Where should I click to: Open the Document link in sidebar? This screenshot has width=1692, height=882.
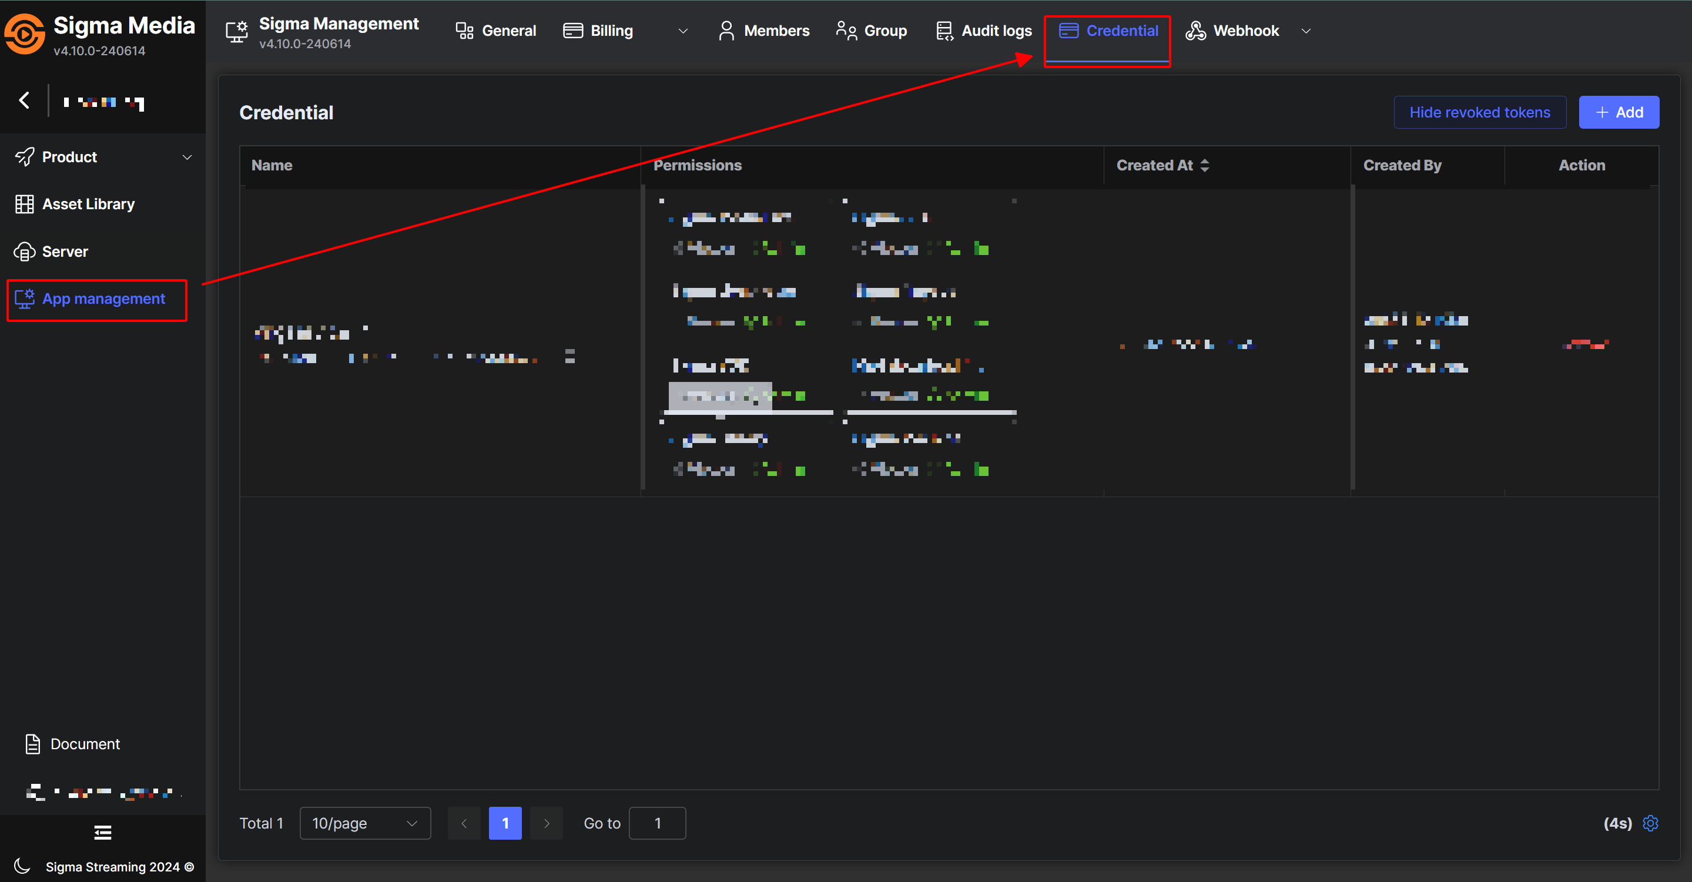point(85,744)
